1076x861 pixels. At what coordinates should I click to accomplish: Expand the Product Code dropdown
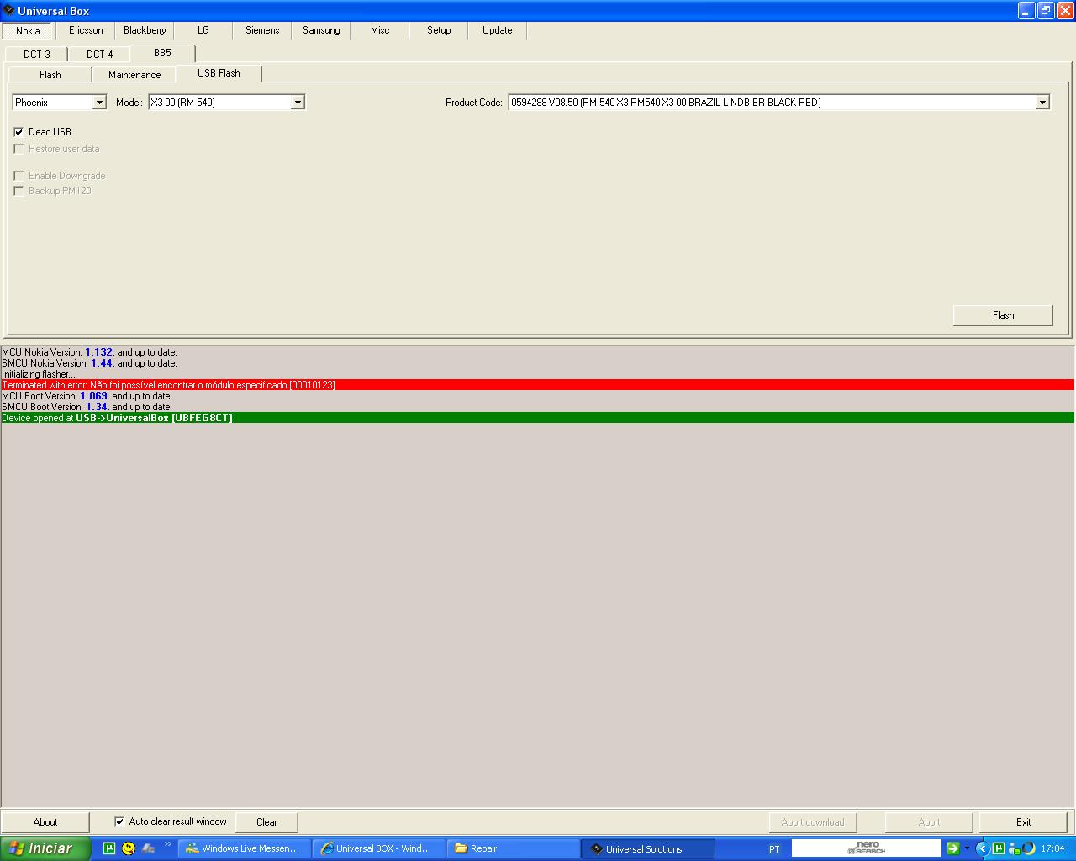[1042, 103]
